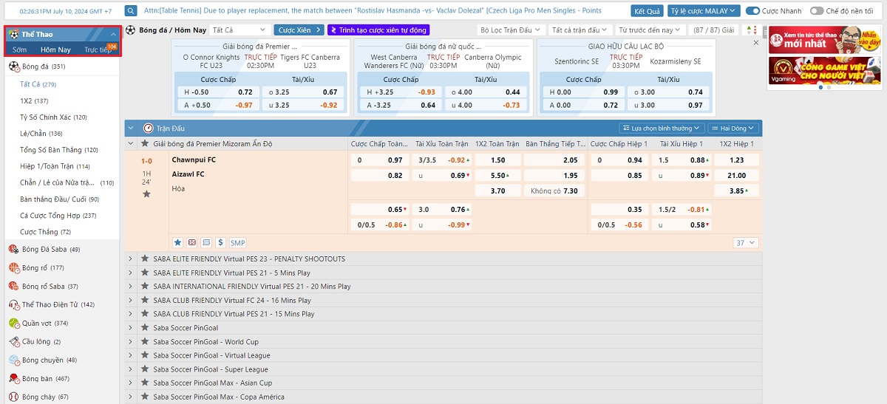Open the Tỷ lệ cược MALAY dropdown
This screenshot has width=887, height=404.
click(x=703, y=11)
